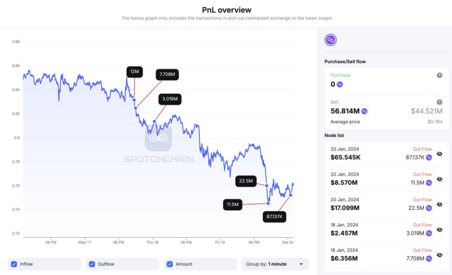The image size is (452, 275).
Task: Click the token icon beside 3.019M outflow
Action: [429, 233]
